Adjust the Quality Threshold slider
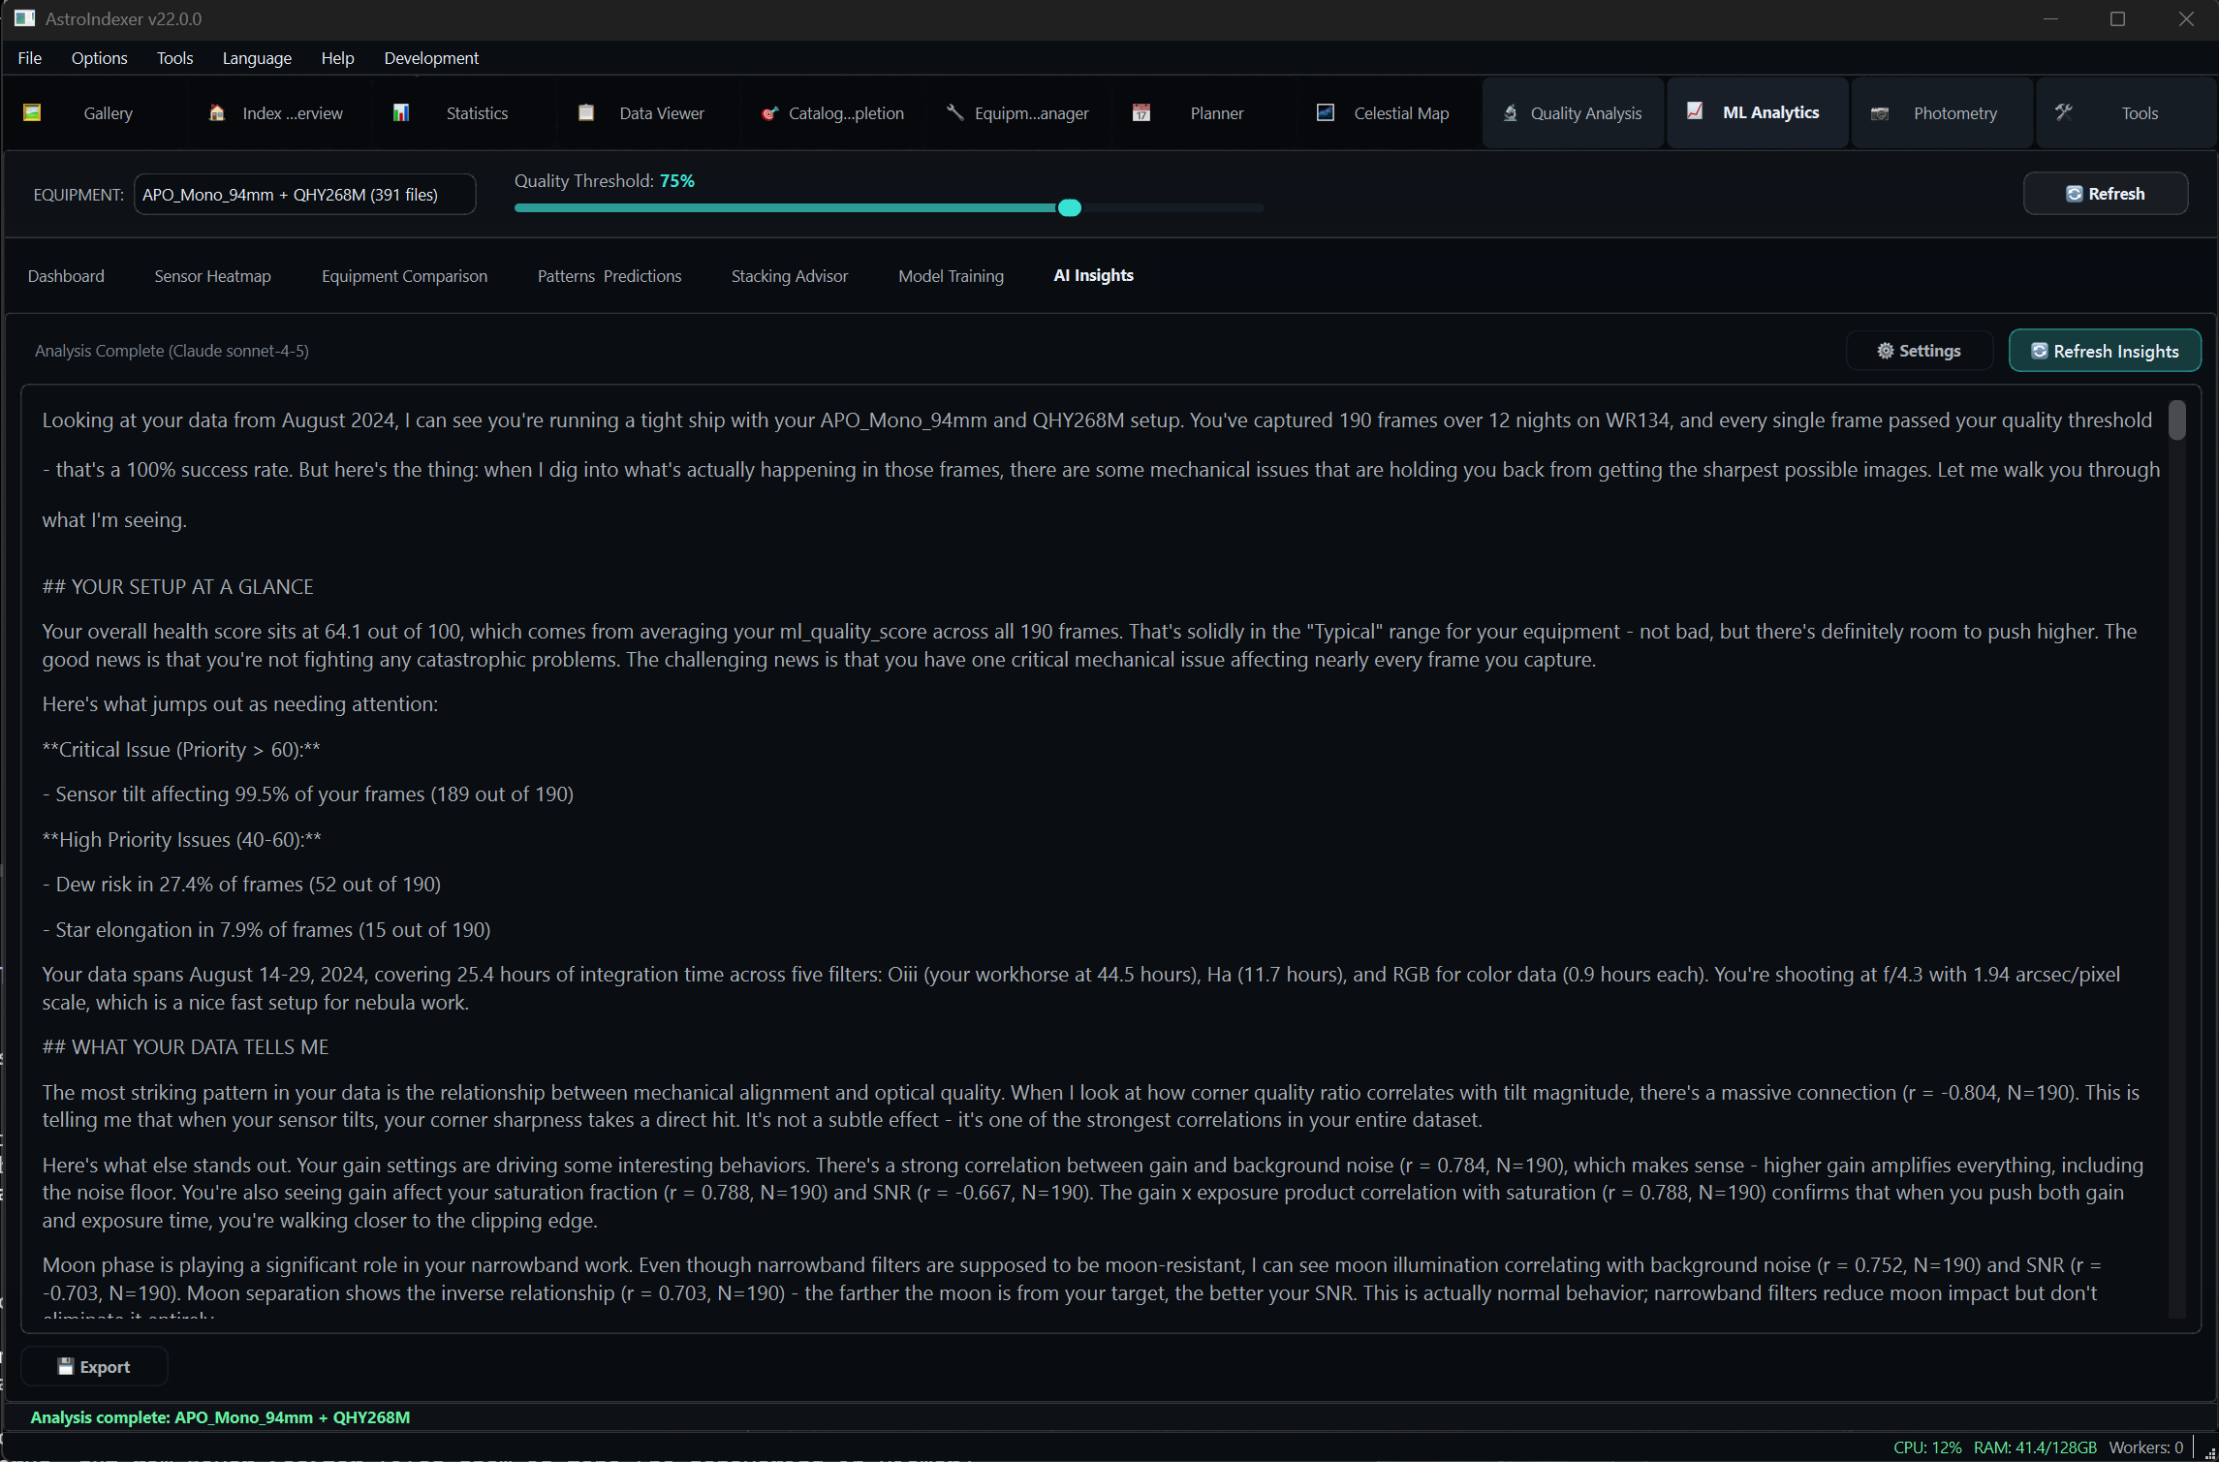Viewport: 2219px width, 1462px height. coord(1069,207)
